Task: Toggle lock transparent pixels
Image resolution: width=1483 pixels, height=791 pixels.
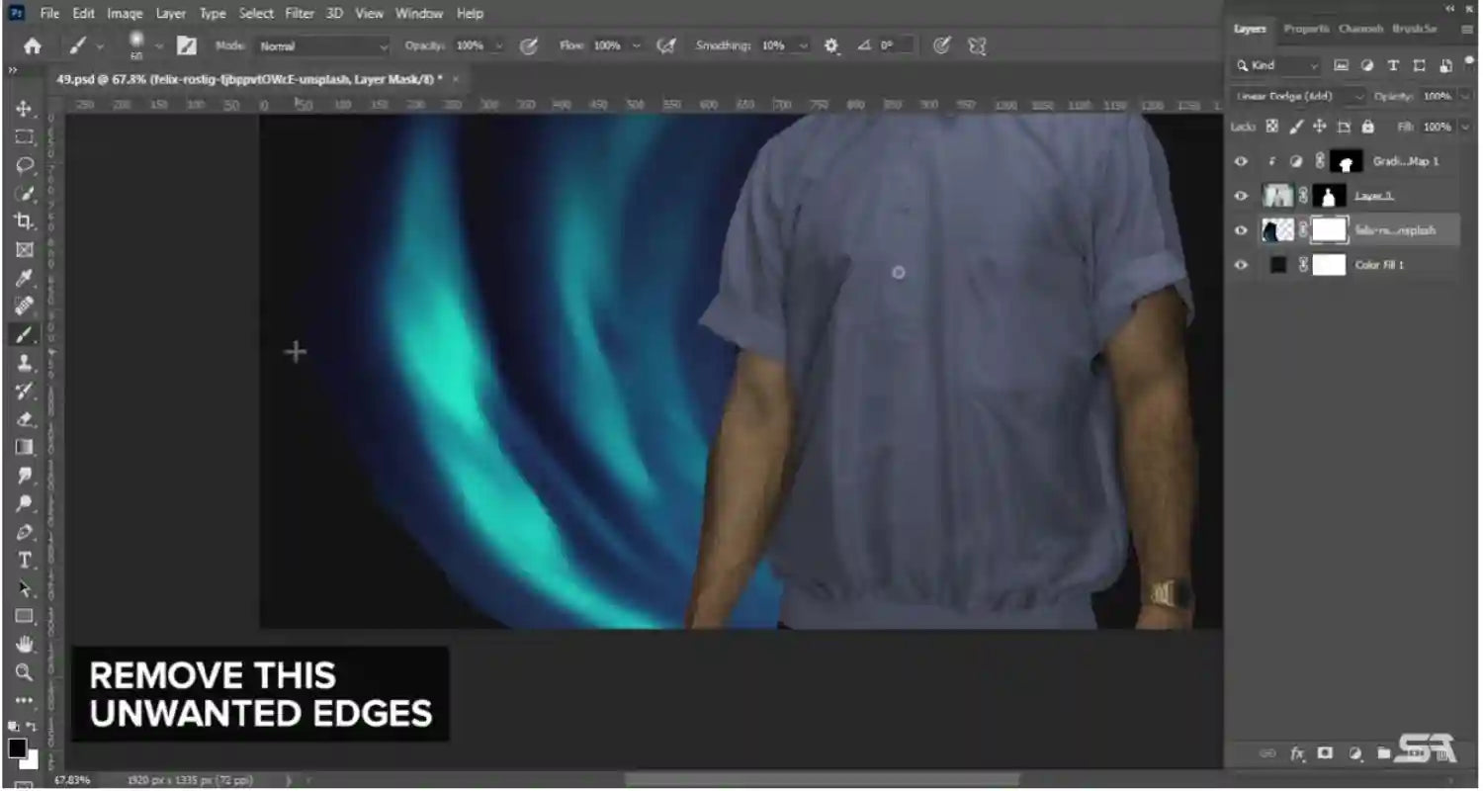Action: click(1272, 127)
